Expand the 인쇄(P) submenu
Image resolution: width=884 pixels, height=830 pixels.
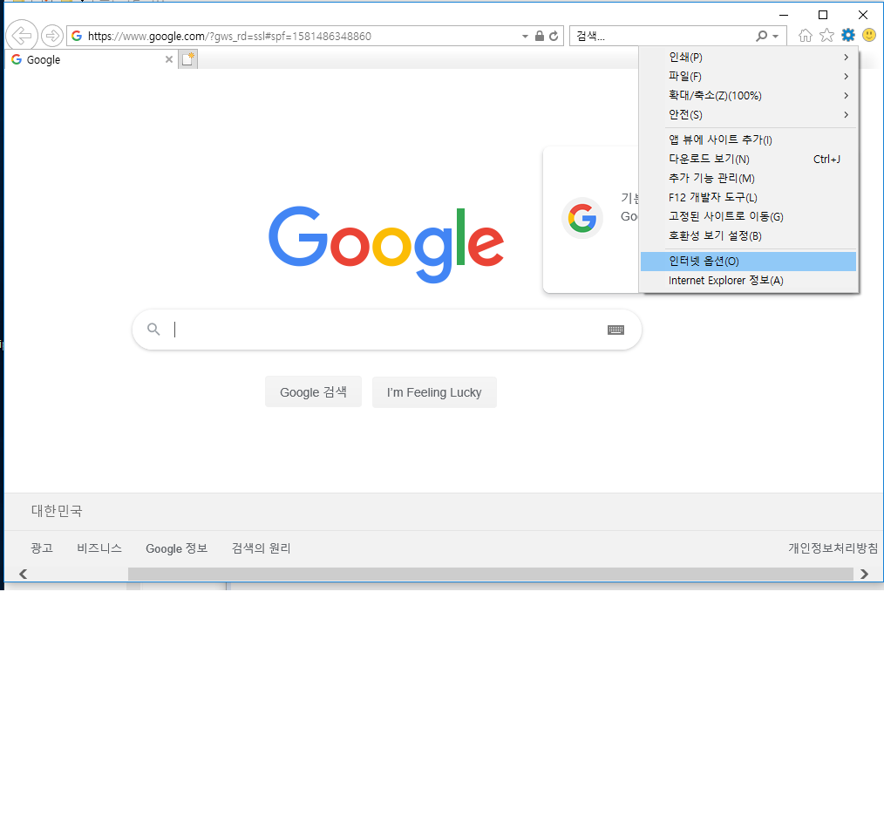pyautogui.click(x=748, y=57)
